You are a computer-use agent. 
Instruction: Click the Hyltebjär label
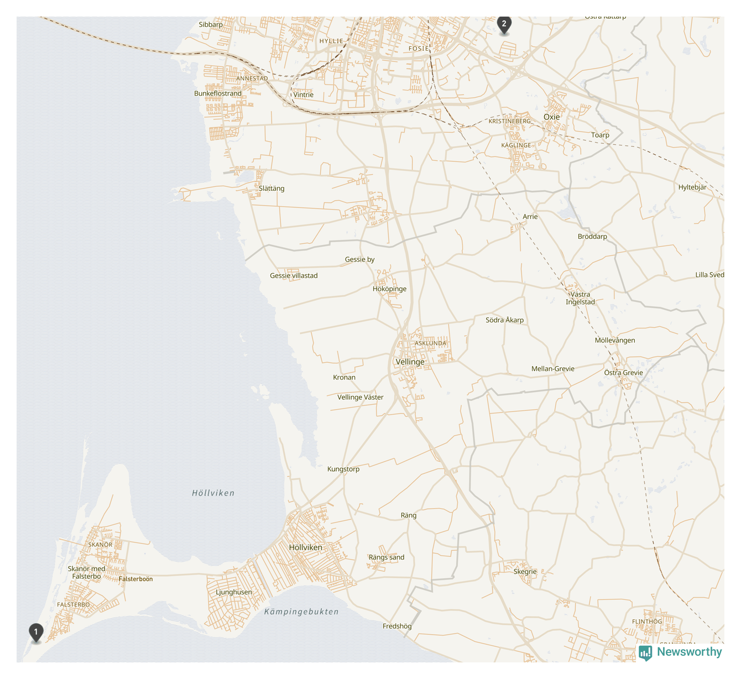(x=692, y=187)
